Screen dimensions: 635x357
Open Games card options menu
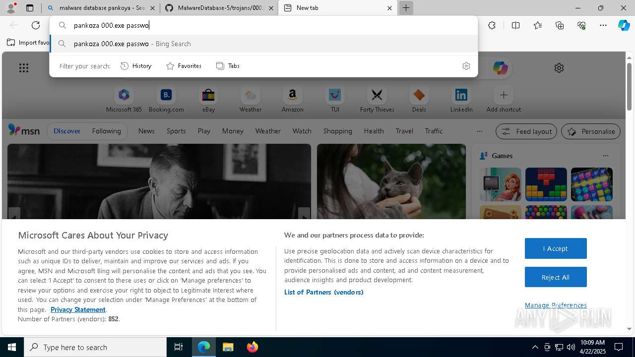[x=605, y=156]
